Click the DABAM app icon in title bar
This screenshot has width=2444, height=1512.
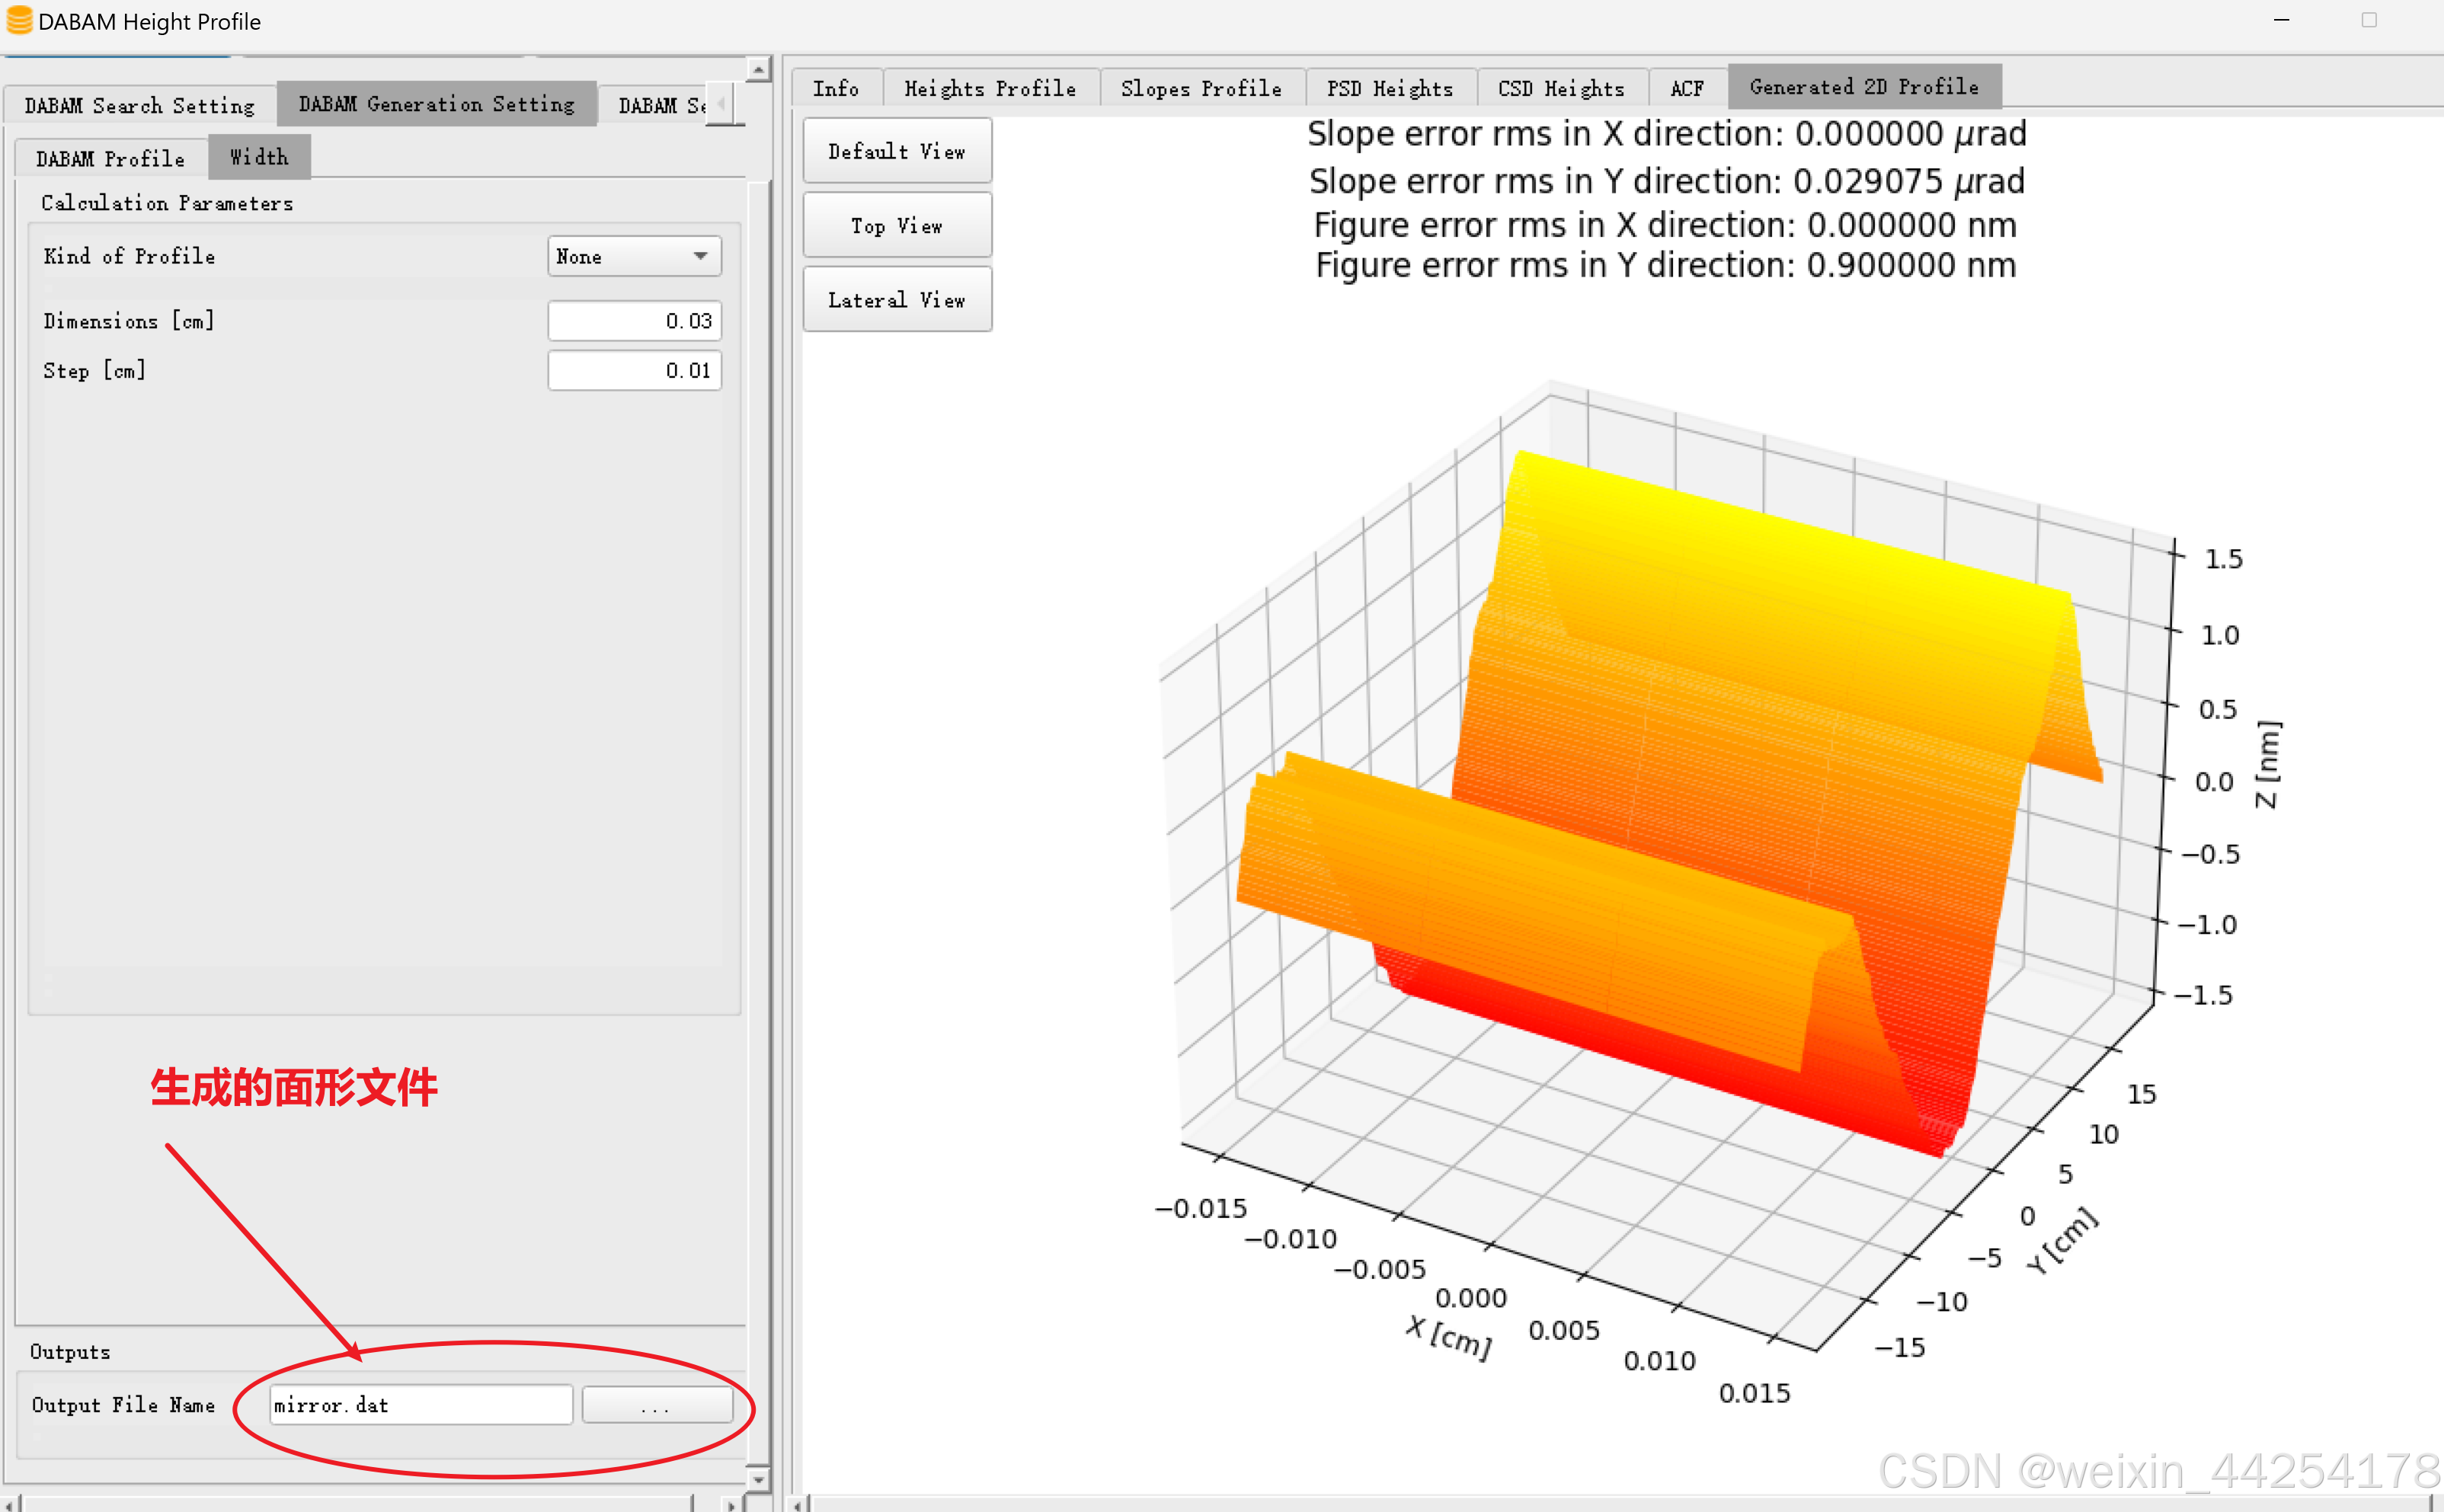coord(19,21)
